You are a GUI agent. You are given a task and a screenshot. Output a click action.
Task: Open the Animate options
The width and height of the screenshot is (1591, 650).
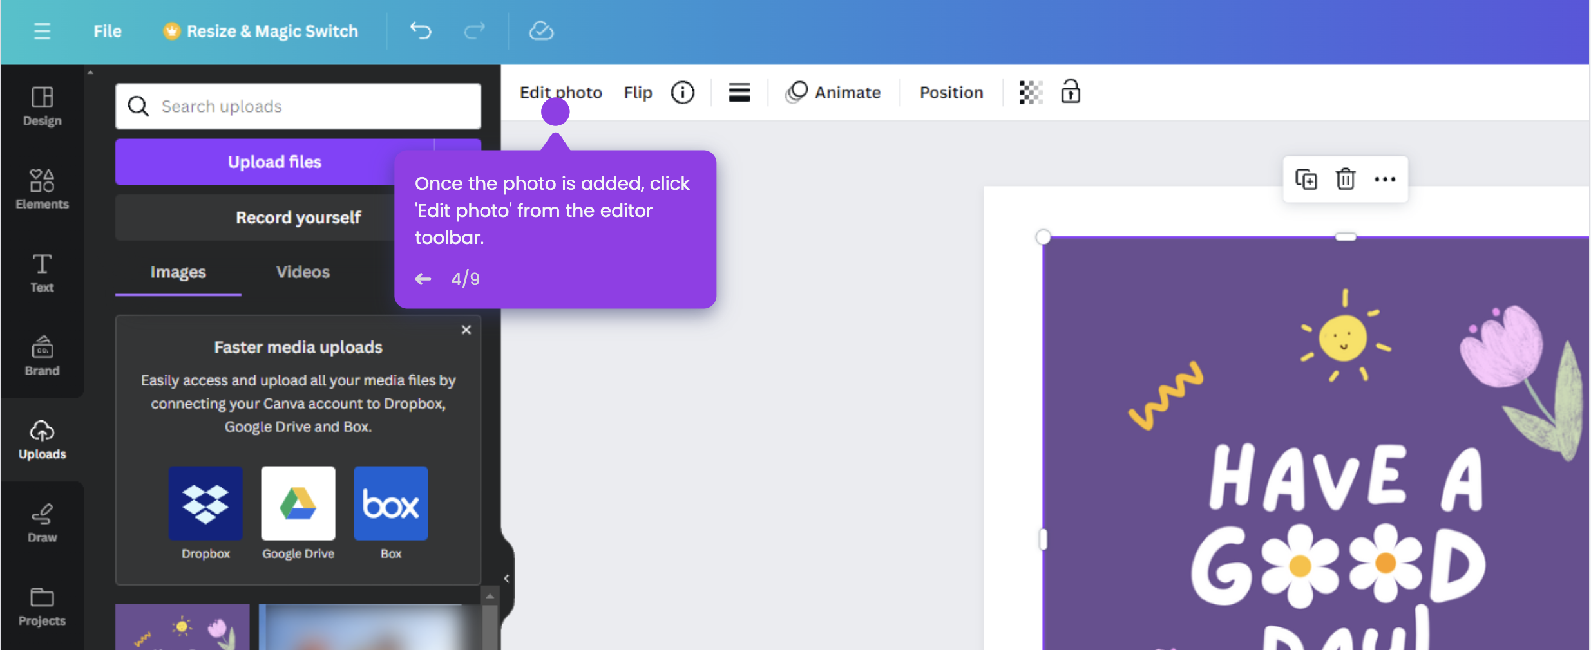(x=834, y=92)
